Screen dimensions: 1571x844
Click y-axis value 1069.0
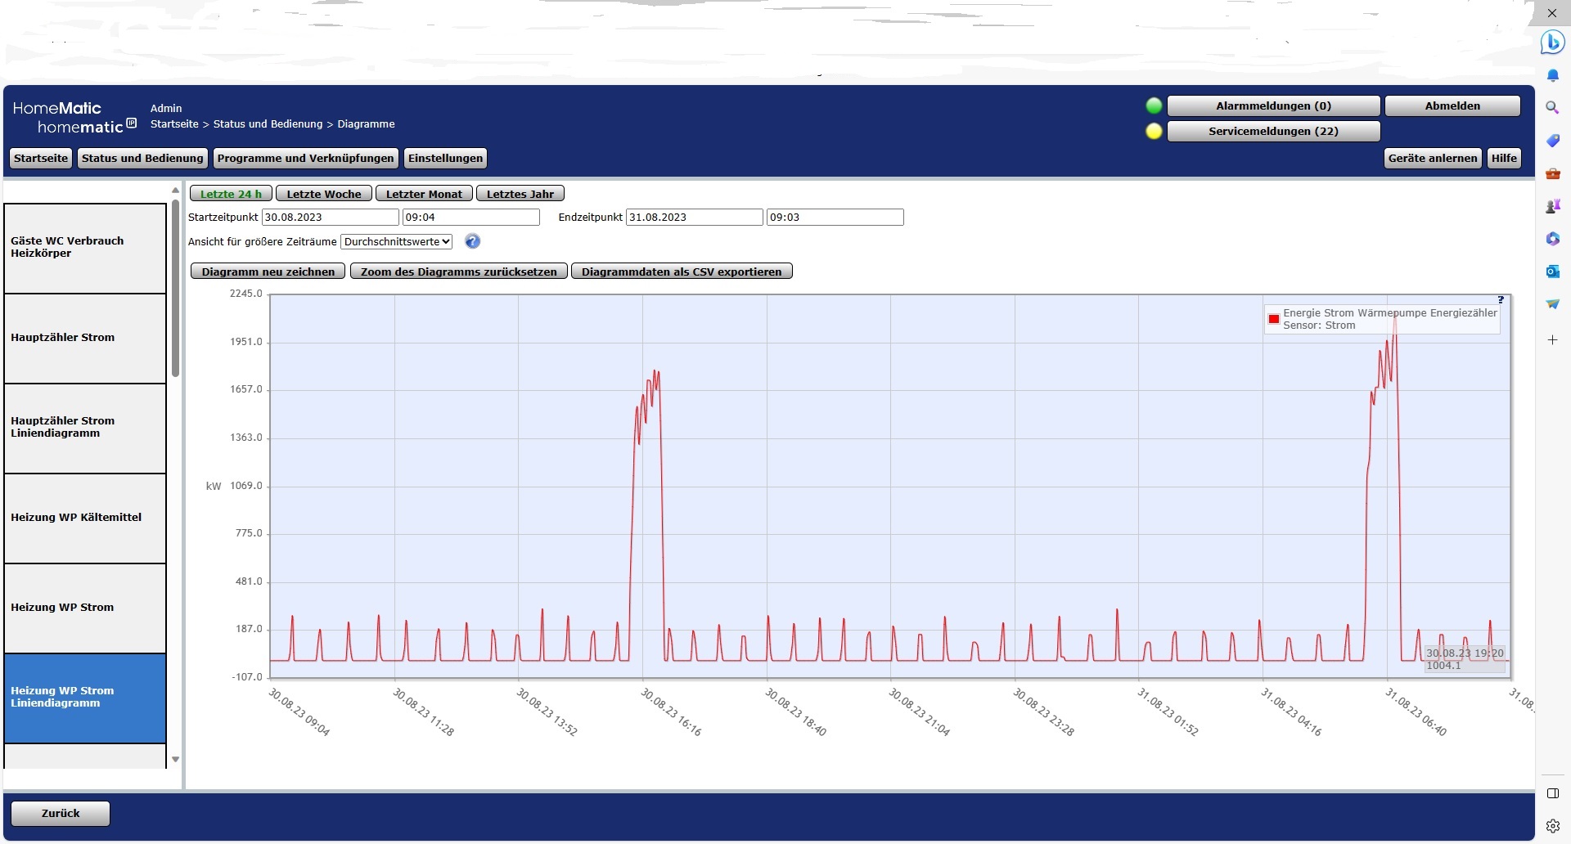pyautogui.click(x=246, y=486)
